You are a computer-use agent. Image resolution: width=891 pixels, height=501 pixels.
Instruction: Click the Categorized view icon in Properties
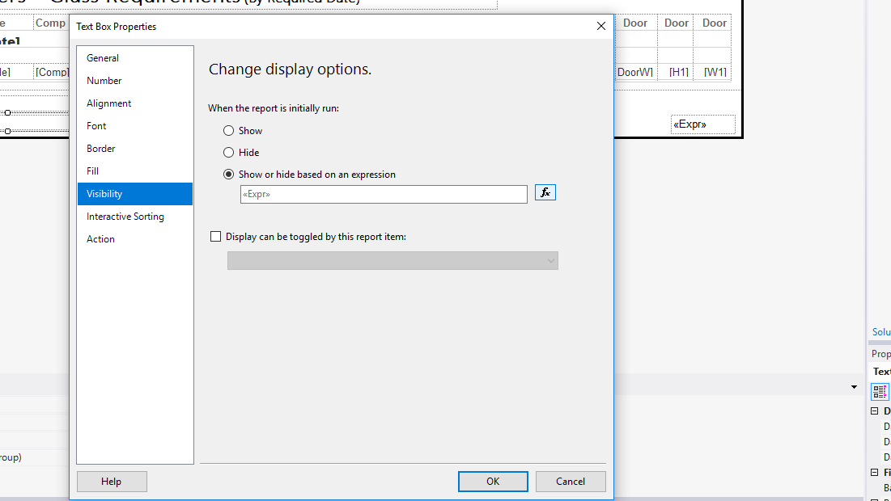880,391
